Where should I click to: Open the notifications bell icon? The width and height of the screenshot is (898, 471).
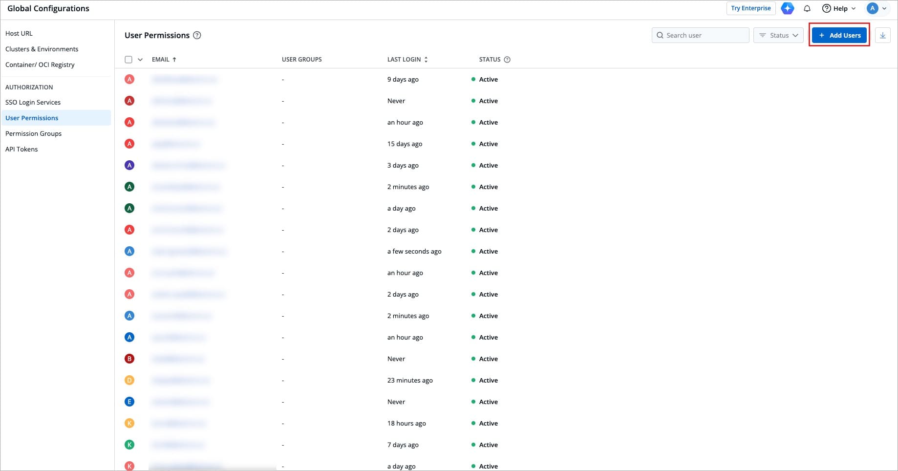807,8
